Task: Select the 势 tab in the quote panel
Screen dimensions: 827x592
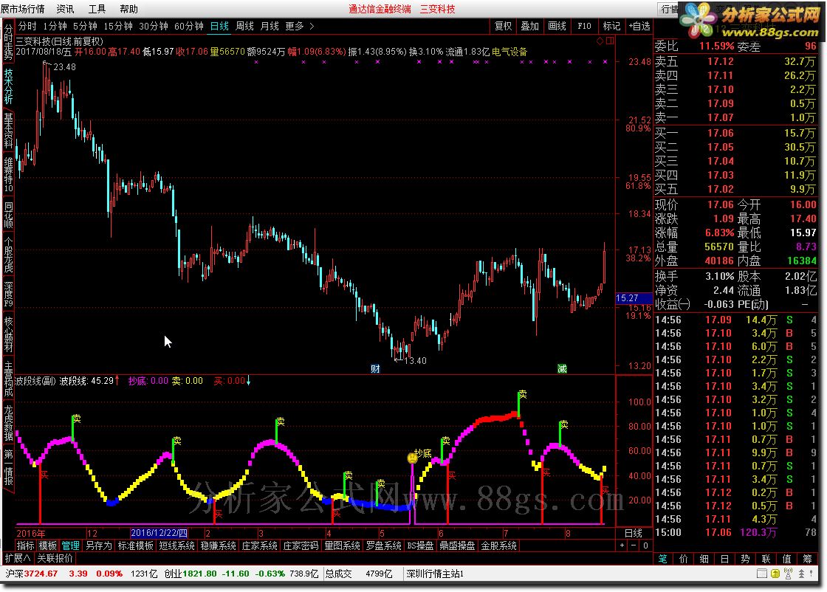Action: [745, 559]
